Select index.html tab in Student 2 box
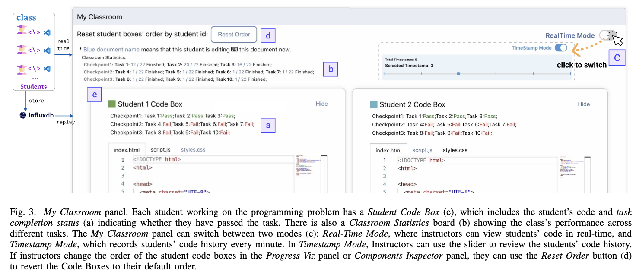This screenshot has height=278, width=636. (388, 150)
